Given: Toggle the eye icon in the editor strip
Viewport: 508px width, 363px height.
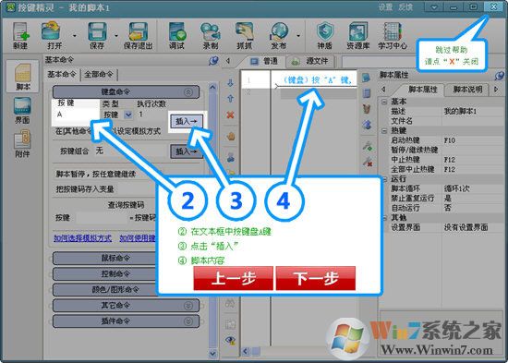Looking at the screenshot, I should pyautogui.click(x=230, y=340).
